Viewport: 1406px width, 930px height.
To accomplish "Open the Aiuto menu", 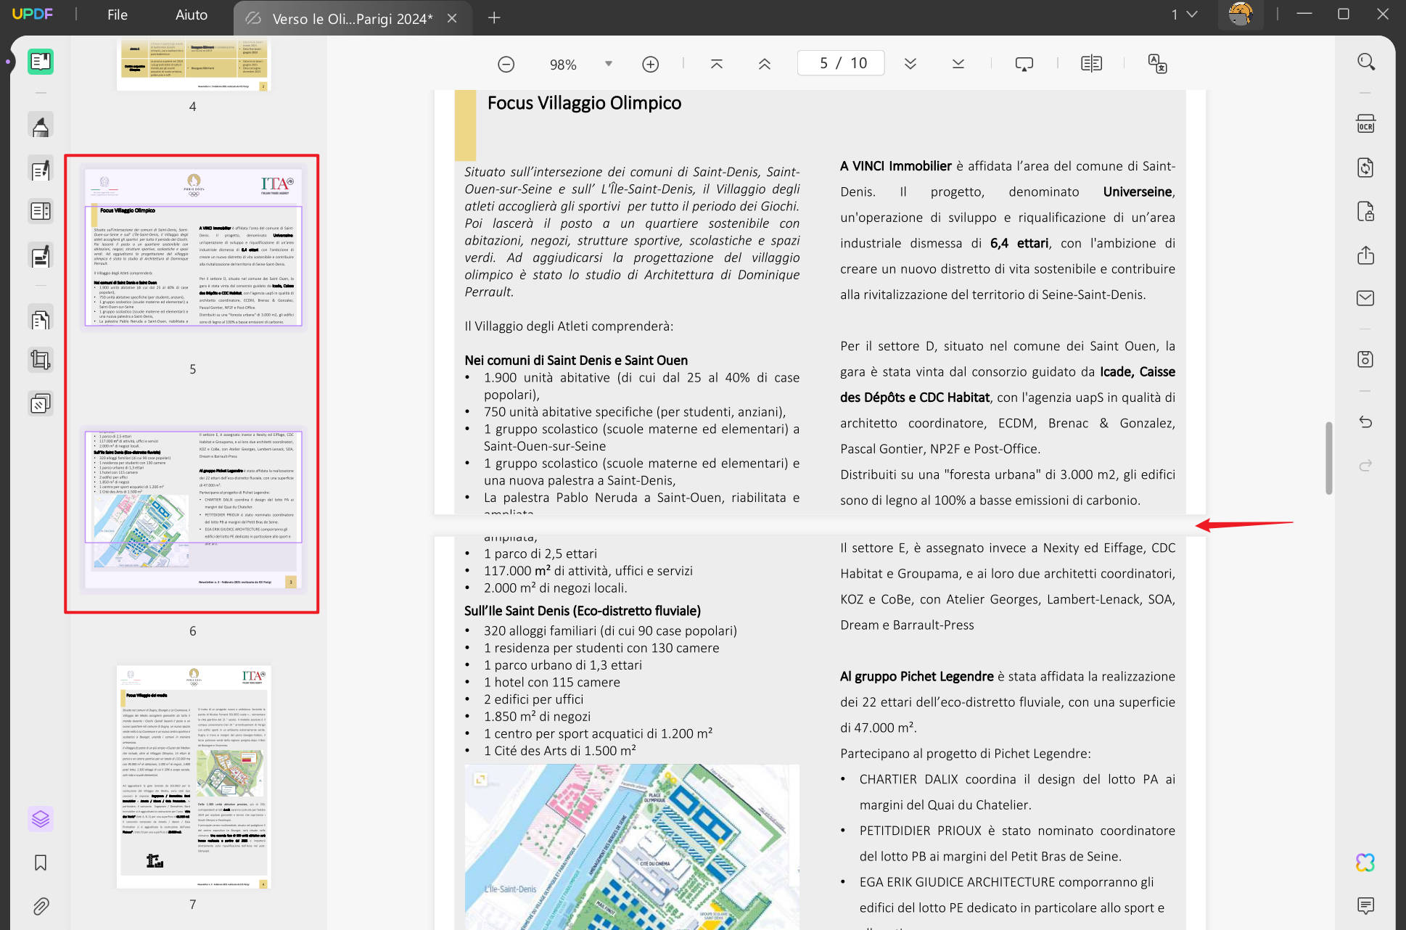I will click(192, 15).
